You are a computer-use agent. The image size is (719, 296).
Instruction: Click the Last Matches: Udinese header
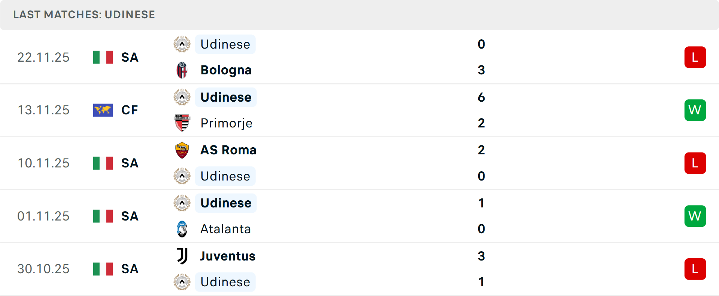tap(84, 15)
